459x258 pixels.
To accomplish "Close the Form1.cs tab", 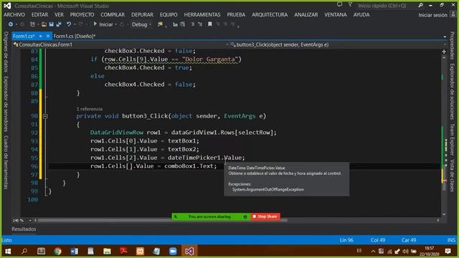I will pos(48,36).
